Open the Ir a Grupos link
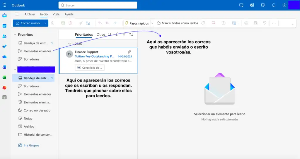This screenshot has height=159, width=300. 31,145
